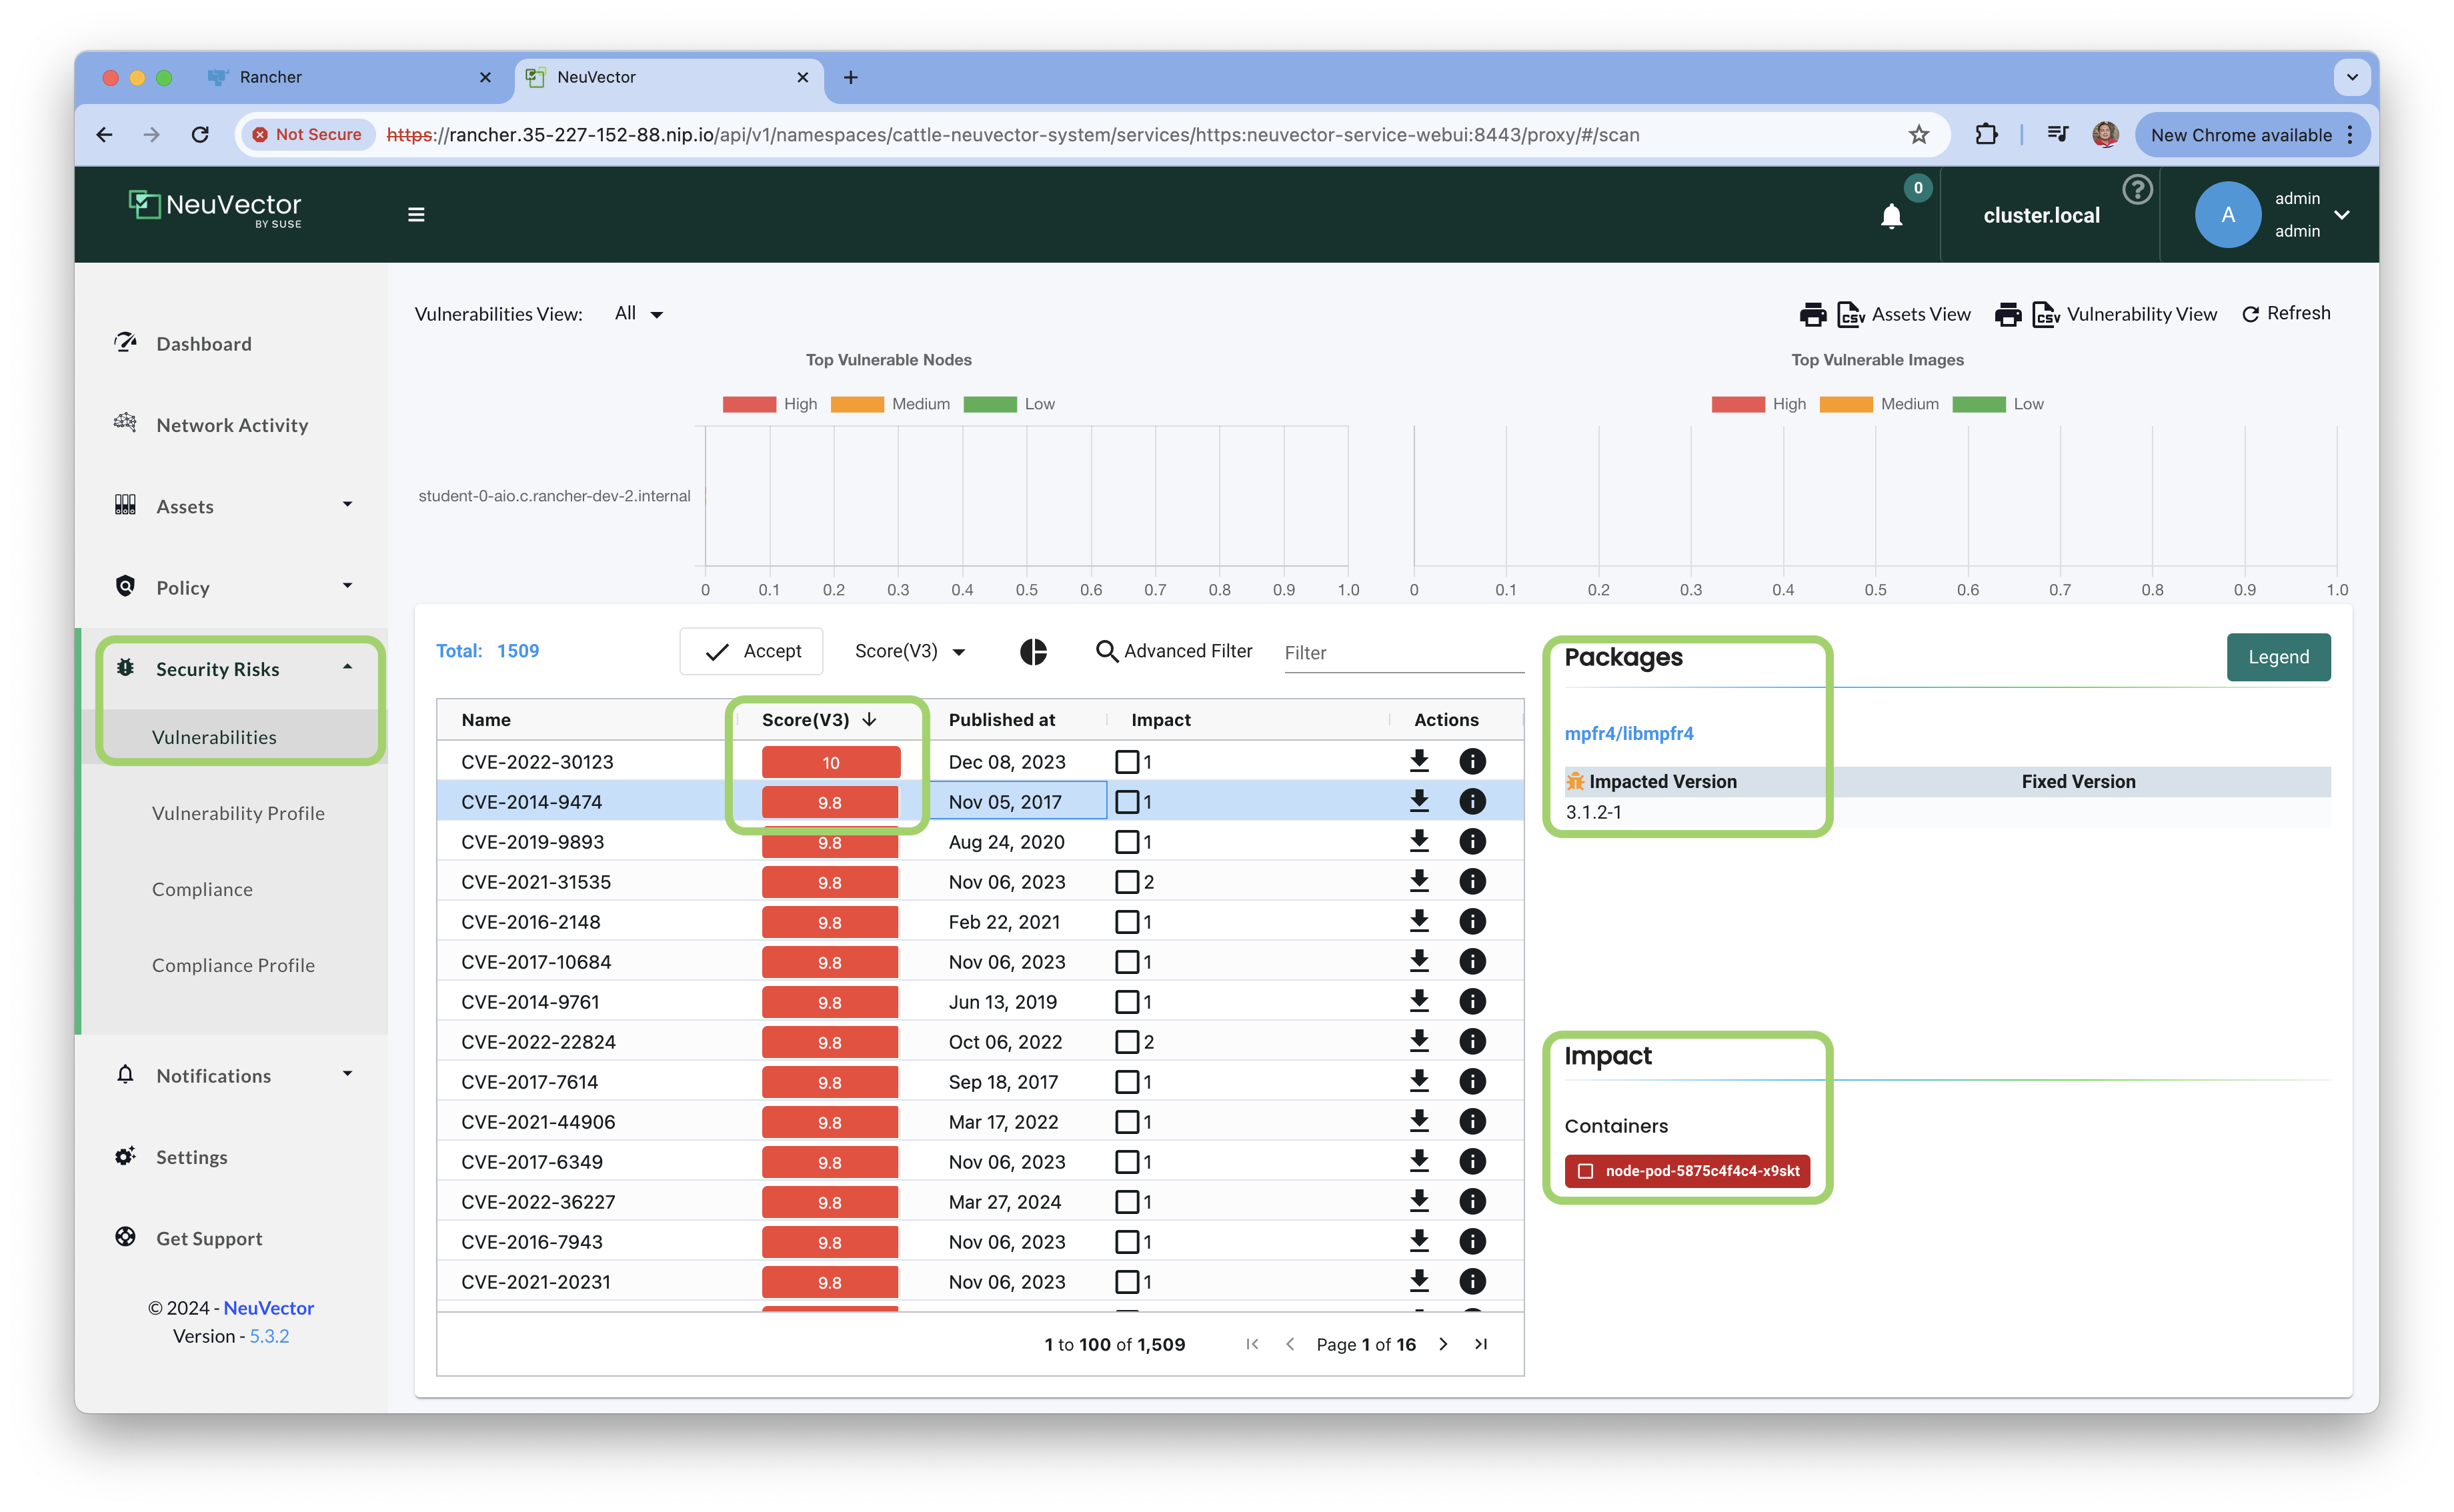The width and height of the screenshot is (2454, 1512).
Task: Print Assets View with printer icon
Action: point(1812,315)
